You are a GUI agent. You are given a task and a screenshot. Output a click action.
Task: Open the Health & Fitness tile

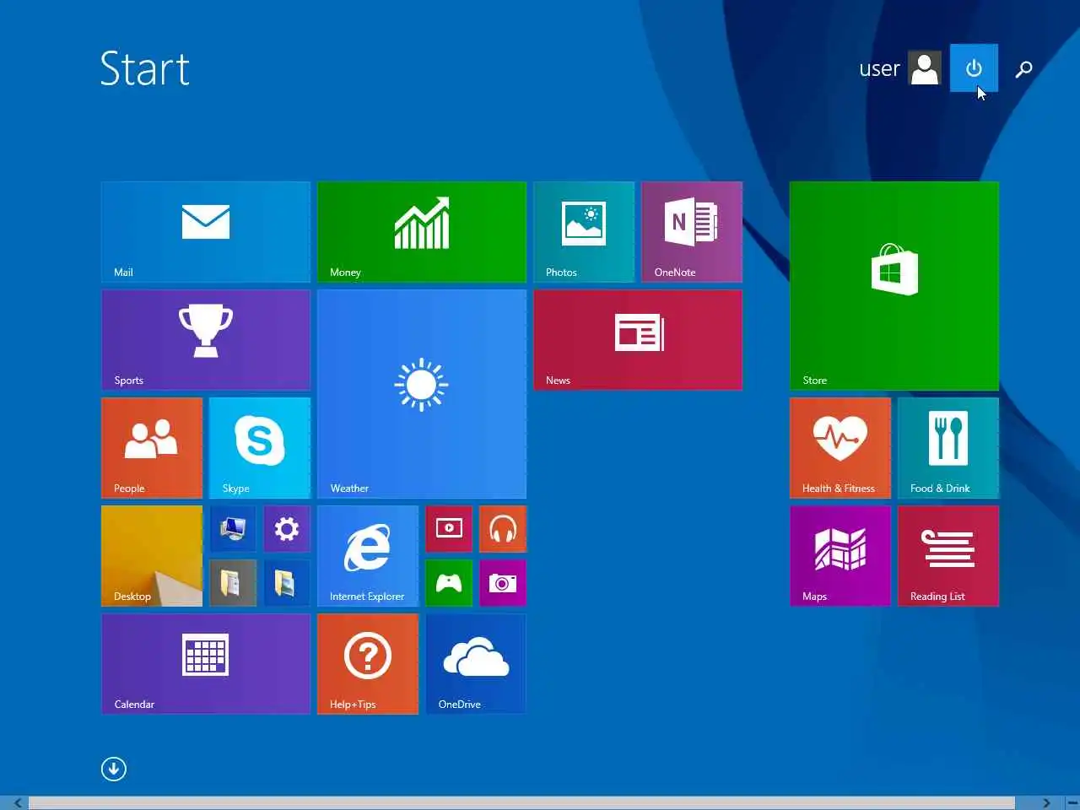(x=840, y=448)
